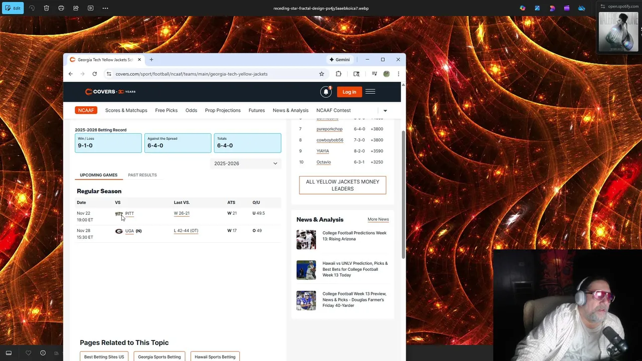Click the rotate icon in Photos toolbar

pos(32,8)
